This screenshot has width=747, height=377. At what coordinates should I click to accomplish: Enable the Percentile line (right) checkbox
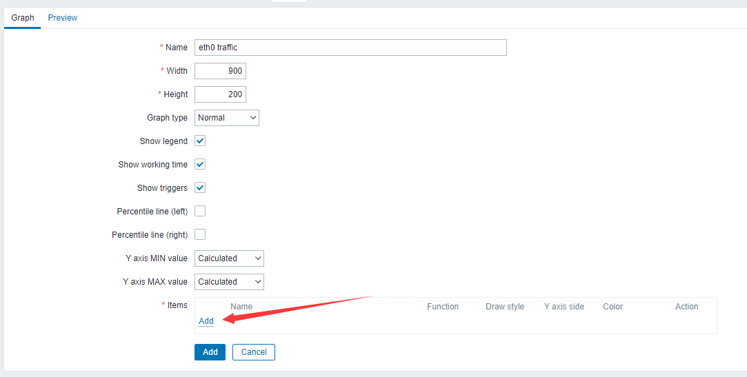pos(201,235)
